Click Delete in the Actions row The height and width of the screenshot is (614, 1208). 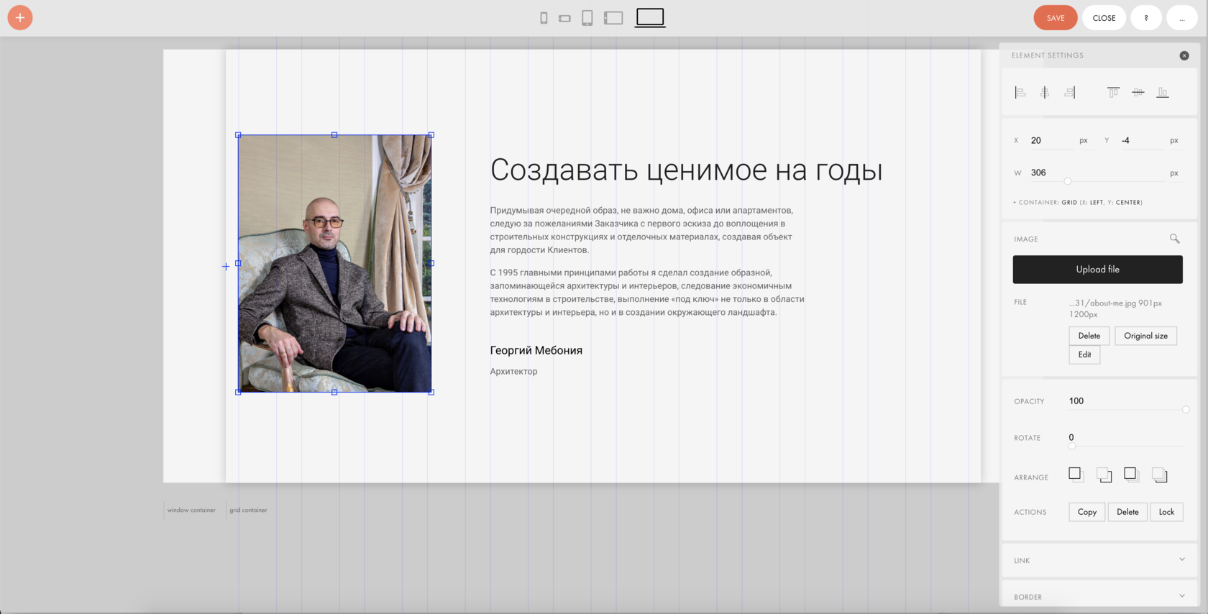click(x=1127, y=512)
